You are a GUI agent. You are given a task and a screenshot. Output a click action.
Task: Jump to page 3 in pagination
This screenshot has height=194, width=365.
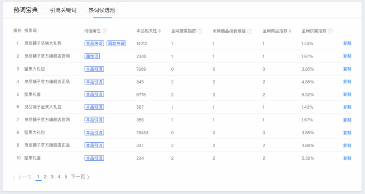pyautogui.click(x=52, y=177)
